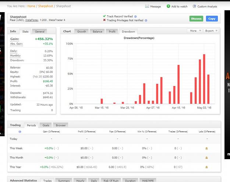This screenshot has height=182, width=230.
Task: Select the Profit chart tab
Action: click(112, 32)
